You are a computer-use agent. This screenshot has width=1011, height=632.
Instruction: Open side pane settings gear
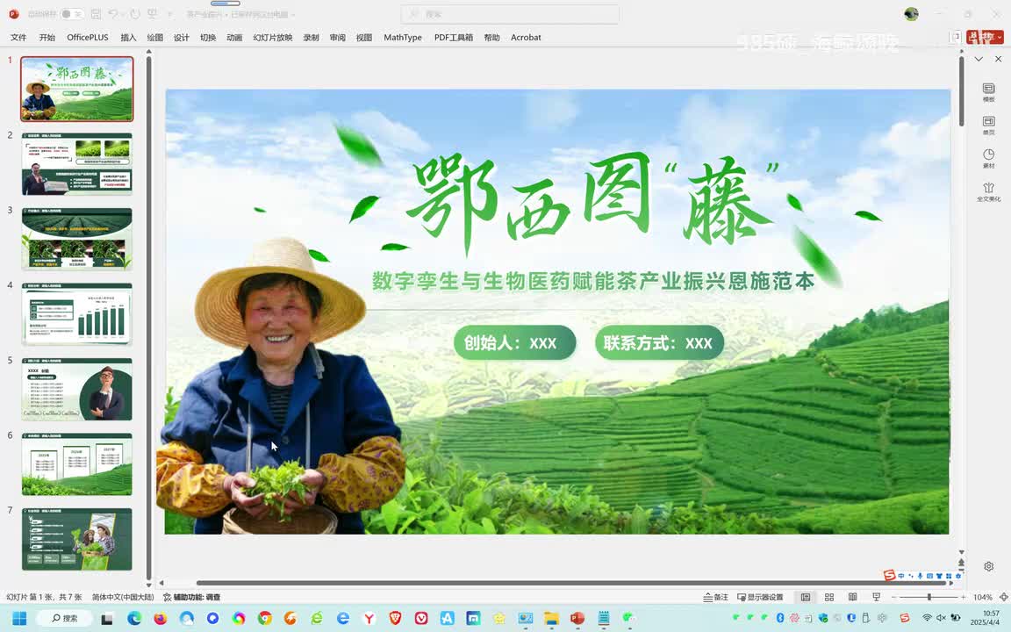click(x=988, y=566)
